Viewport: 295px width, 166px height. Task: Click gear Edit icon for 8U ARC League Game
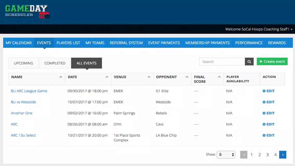(264, 91)
